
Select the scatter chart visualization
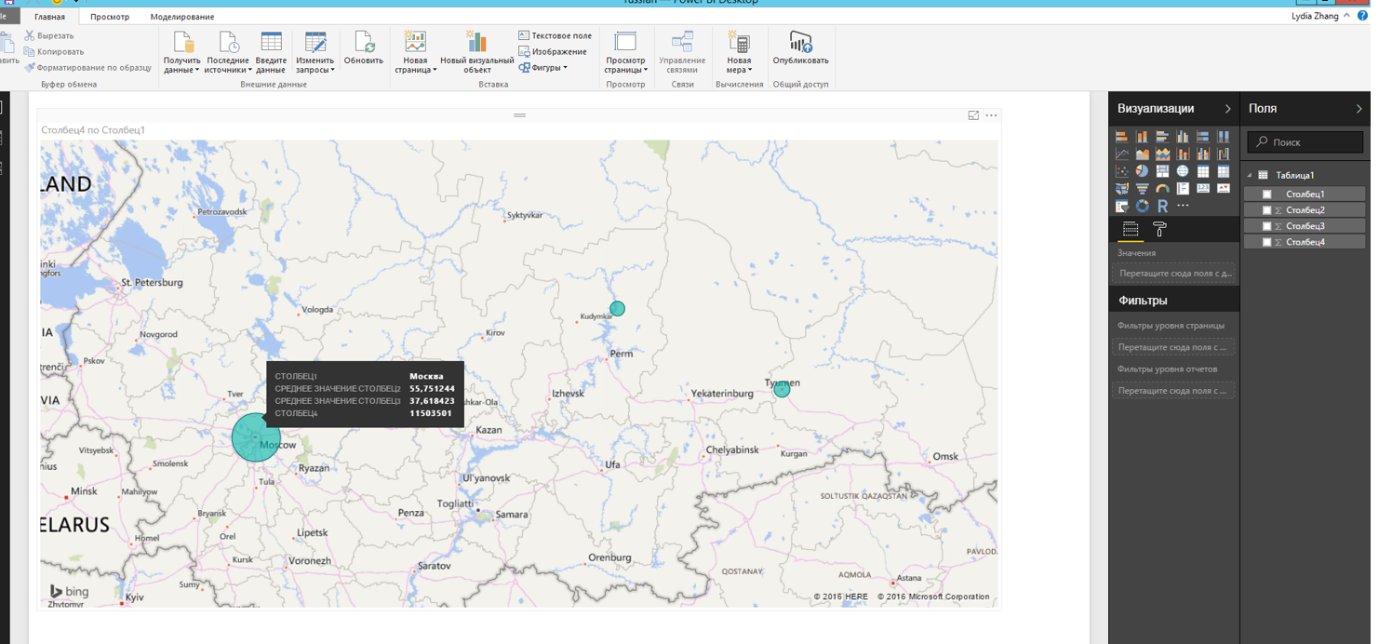pyautogui.click(x=1122, y=171)
